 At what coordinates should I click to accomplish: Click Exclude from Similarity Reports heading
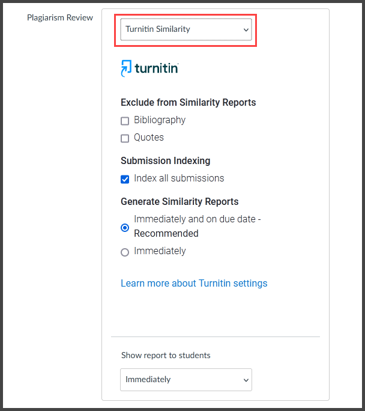click(x=189, y=103)
